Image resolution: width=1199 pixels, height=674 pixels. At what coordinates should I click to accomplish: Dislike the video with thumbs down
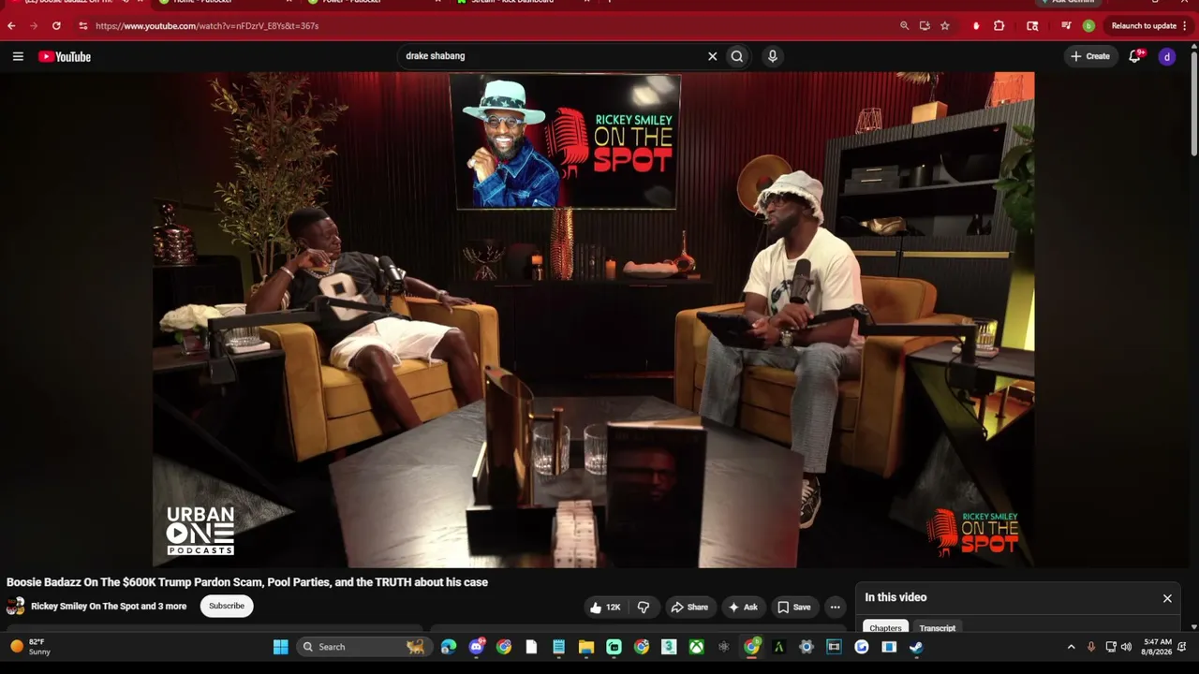[644, 607]
